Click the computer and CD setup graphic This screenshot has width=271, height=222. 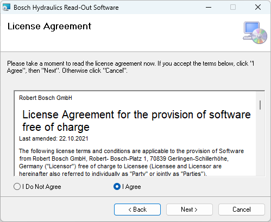255,33
